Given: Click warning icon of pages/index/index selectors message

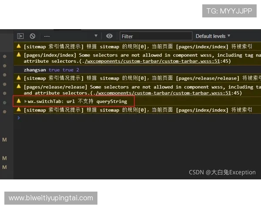Looking at the screenshot, I should [x=19, y=55].
